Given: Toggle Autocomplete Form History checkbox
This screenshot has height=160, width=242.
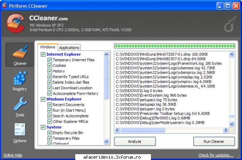Looking at the screenshot, I should coord(49,93).
